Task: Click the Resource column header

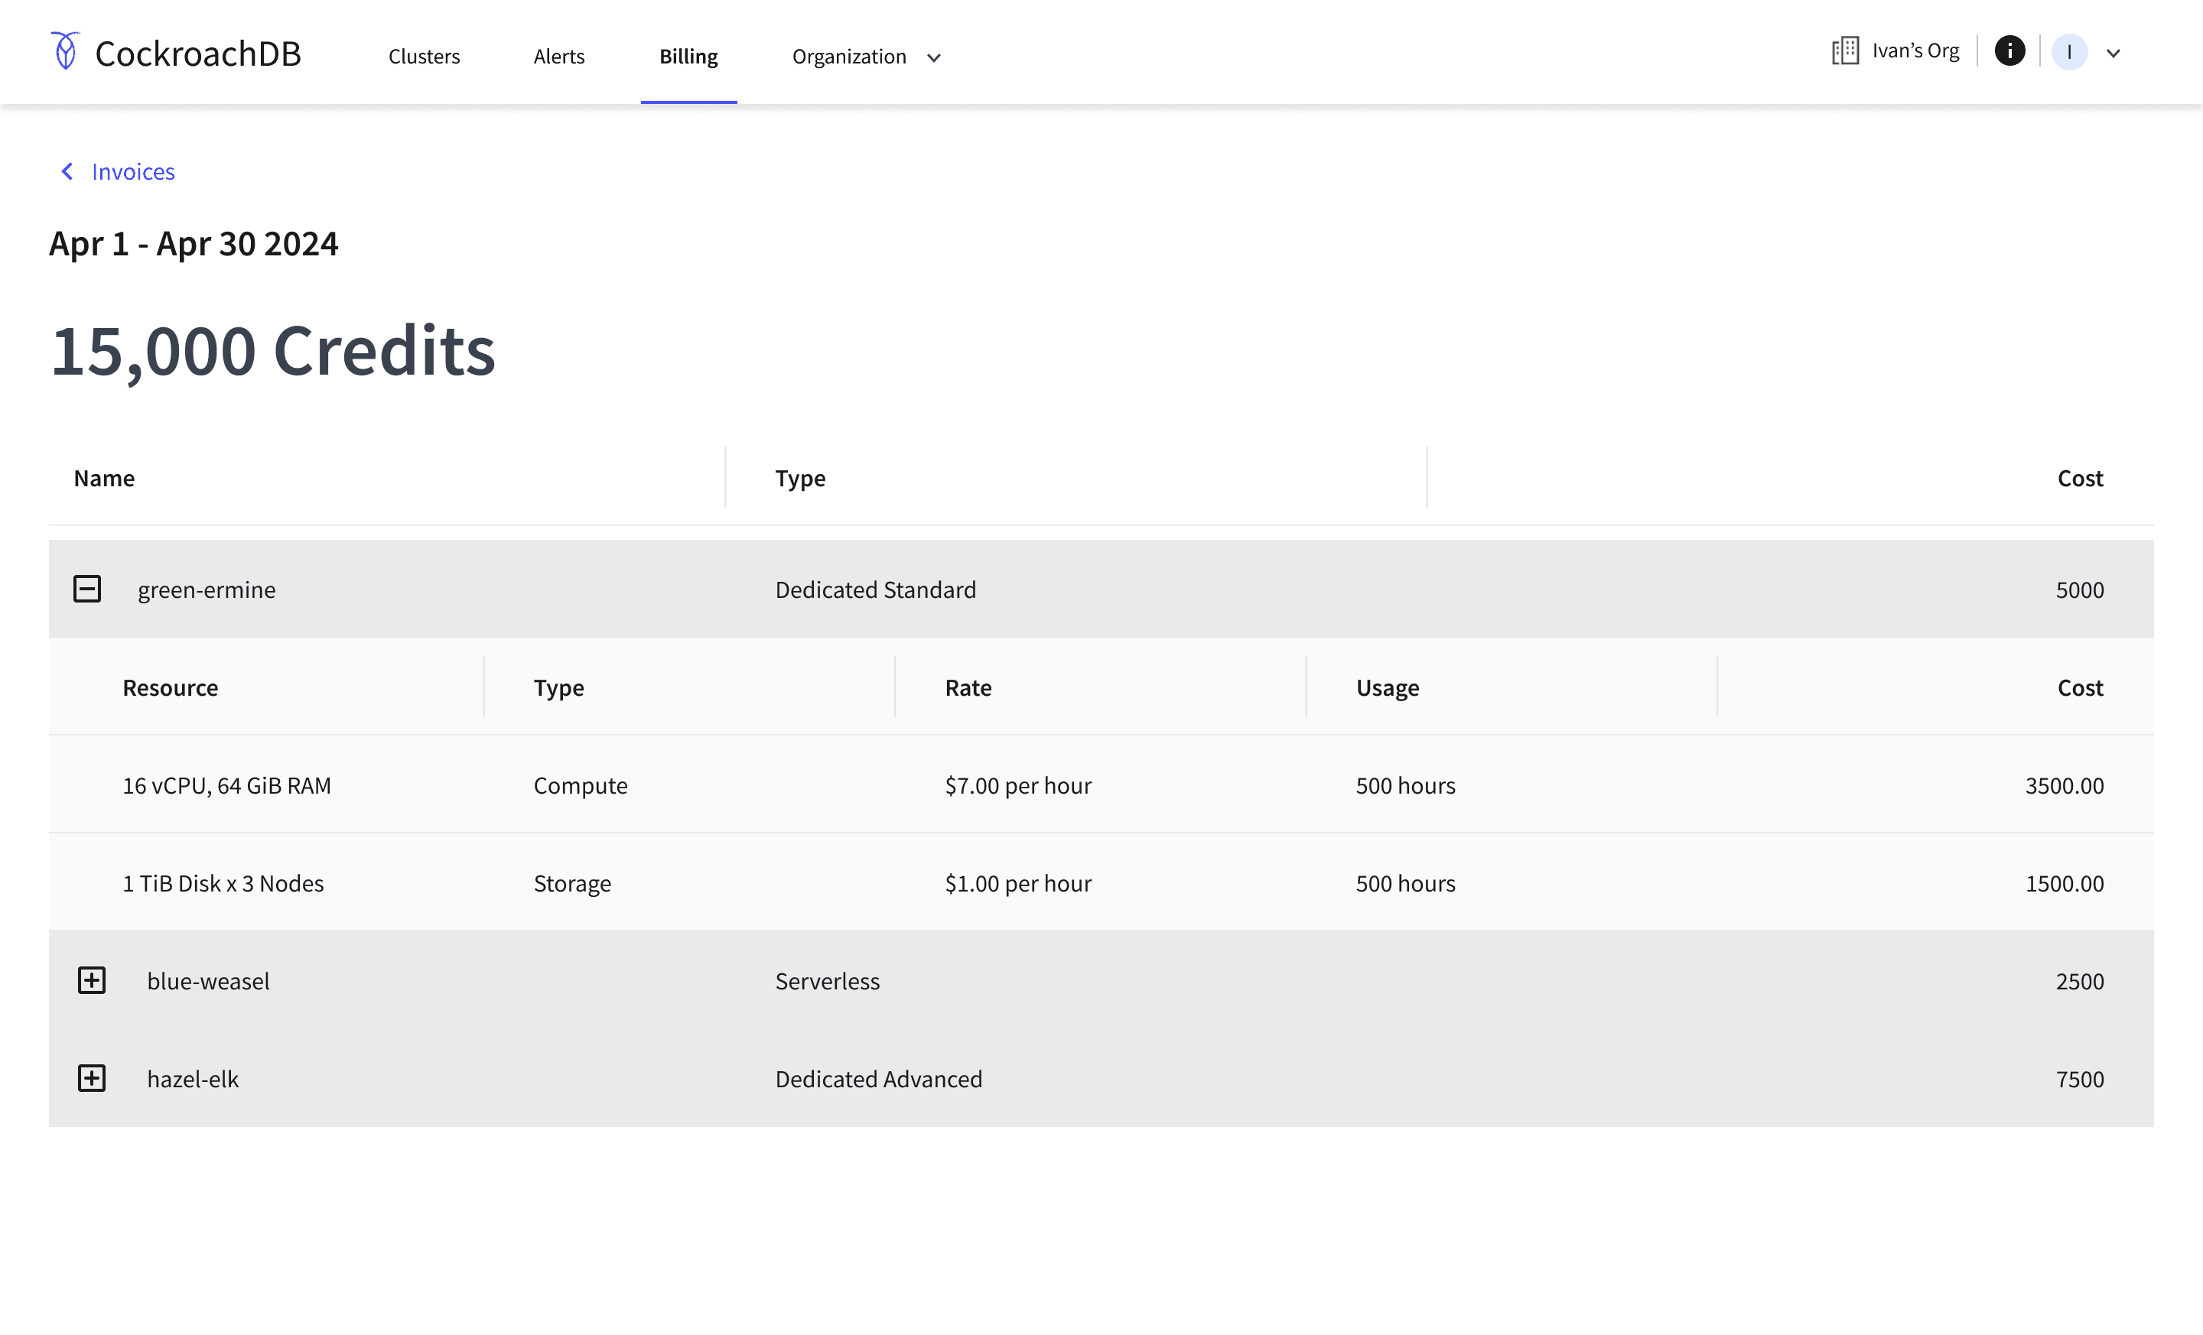Action: point(170,687)
